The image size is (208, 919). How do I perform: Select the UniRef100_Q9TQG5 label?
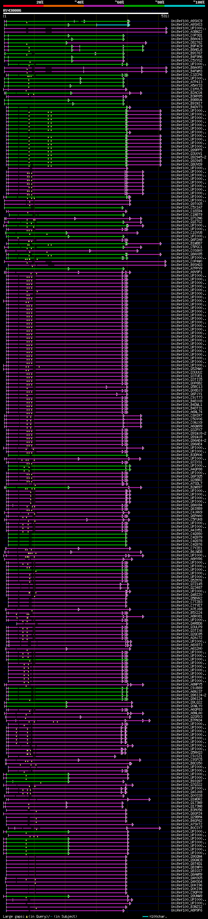click(186, 204)
